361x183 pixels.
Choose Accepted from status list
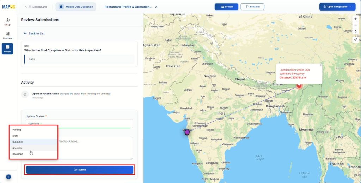[x=18, y=148]
